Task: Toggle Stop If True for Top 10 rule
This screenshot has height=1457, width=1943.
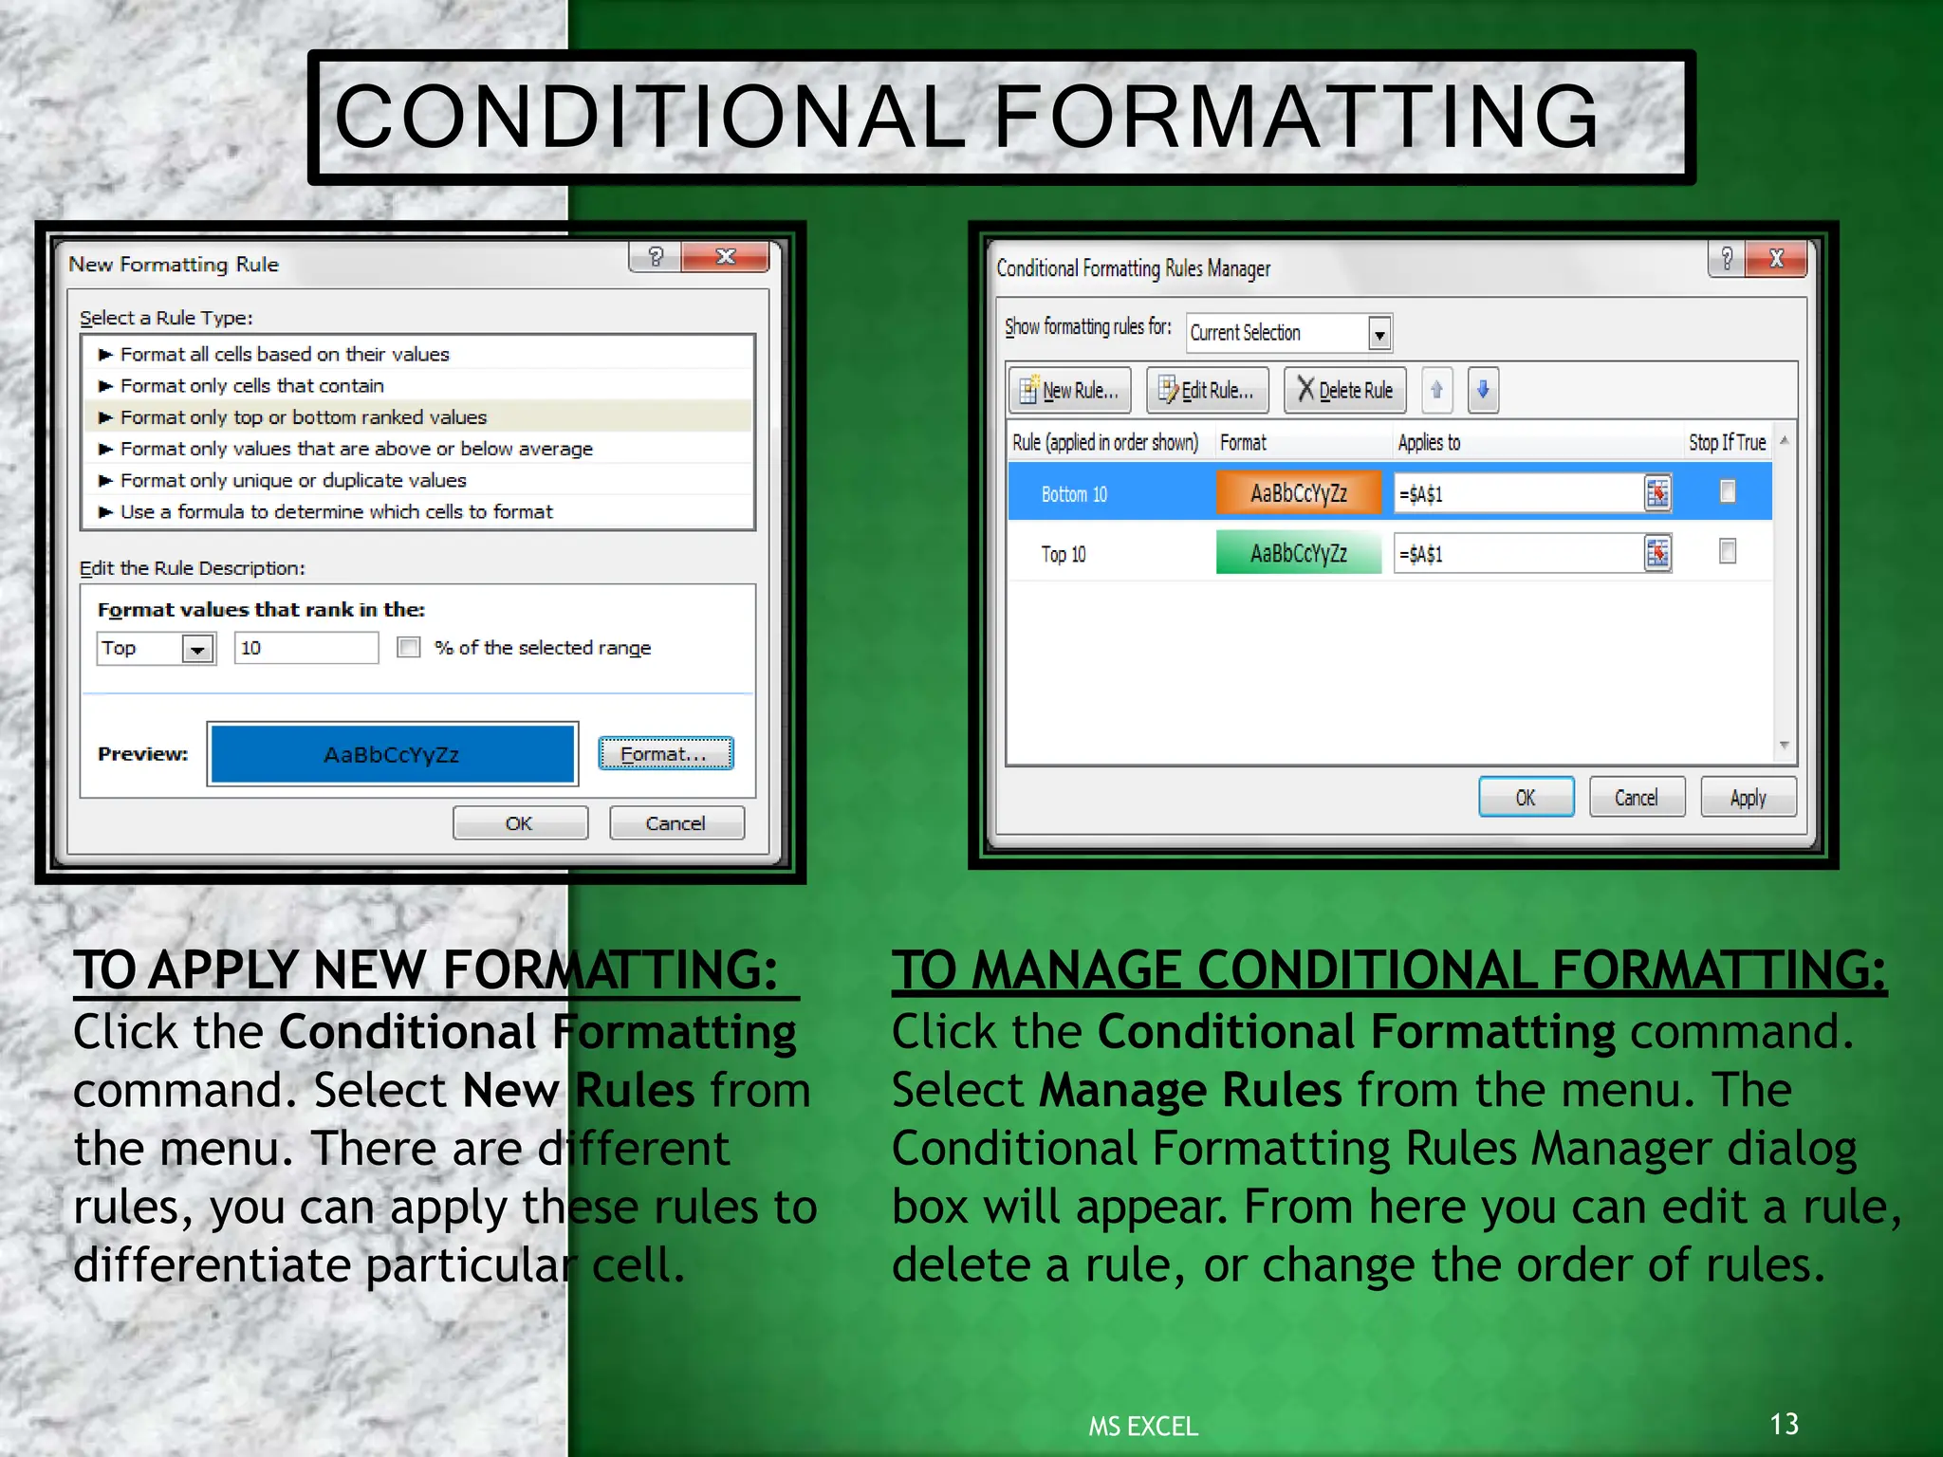Action: [x=1728, y=551]
